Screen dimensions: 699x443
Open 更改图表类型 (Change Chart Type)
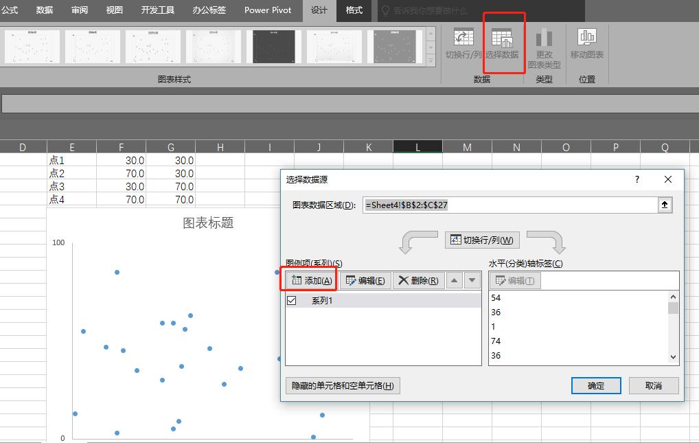click(545, 43)
